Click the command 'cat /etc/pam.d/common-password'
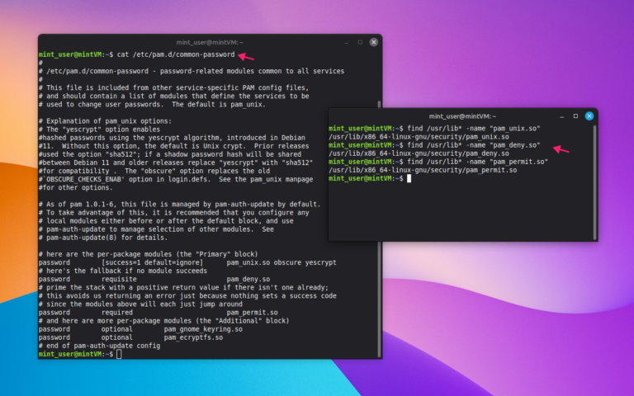634x396 pixels. coord(176,54)
